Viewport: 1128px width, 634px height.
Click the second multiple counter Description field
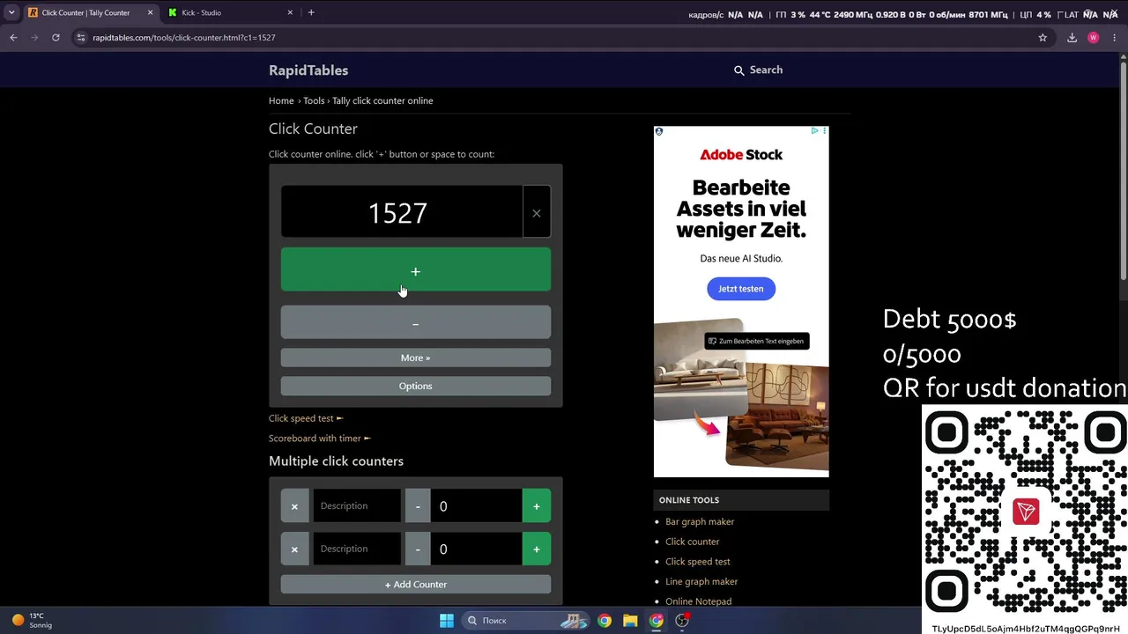(x=357, y=549)
